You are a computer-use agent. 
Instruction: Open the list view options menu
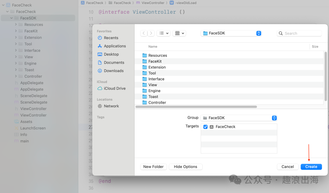[x=164, y=33]
